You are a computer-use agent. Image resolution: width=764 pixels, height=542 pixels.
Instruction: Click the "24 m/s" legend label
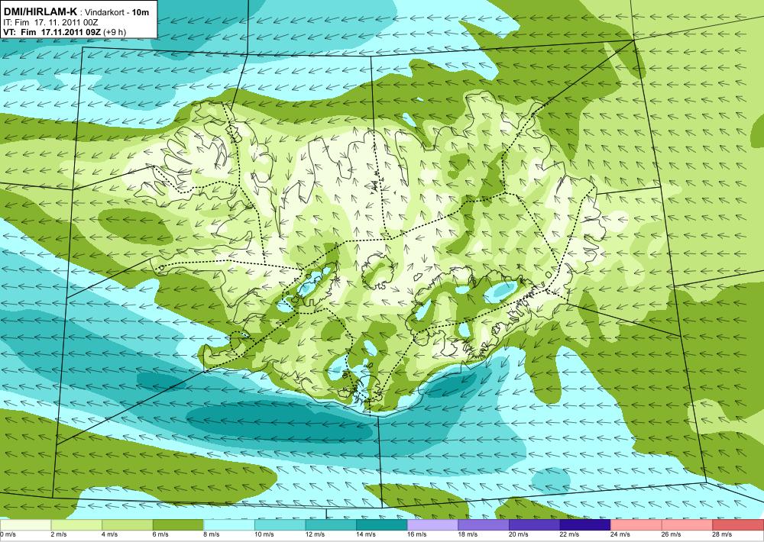tap(620, 534)
